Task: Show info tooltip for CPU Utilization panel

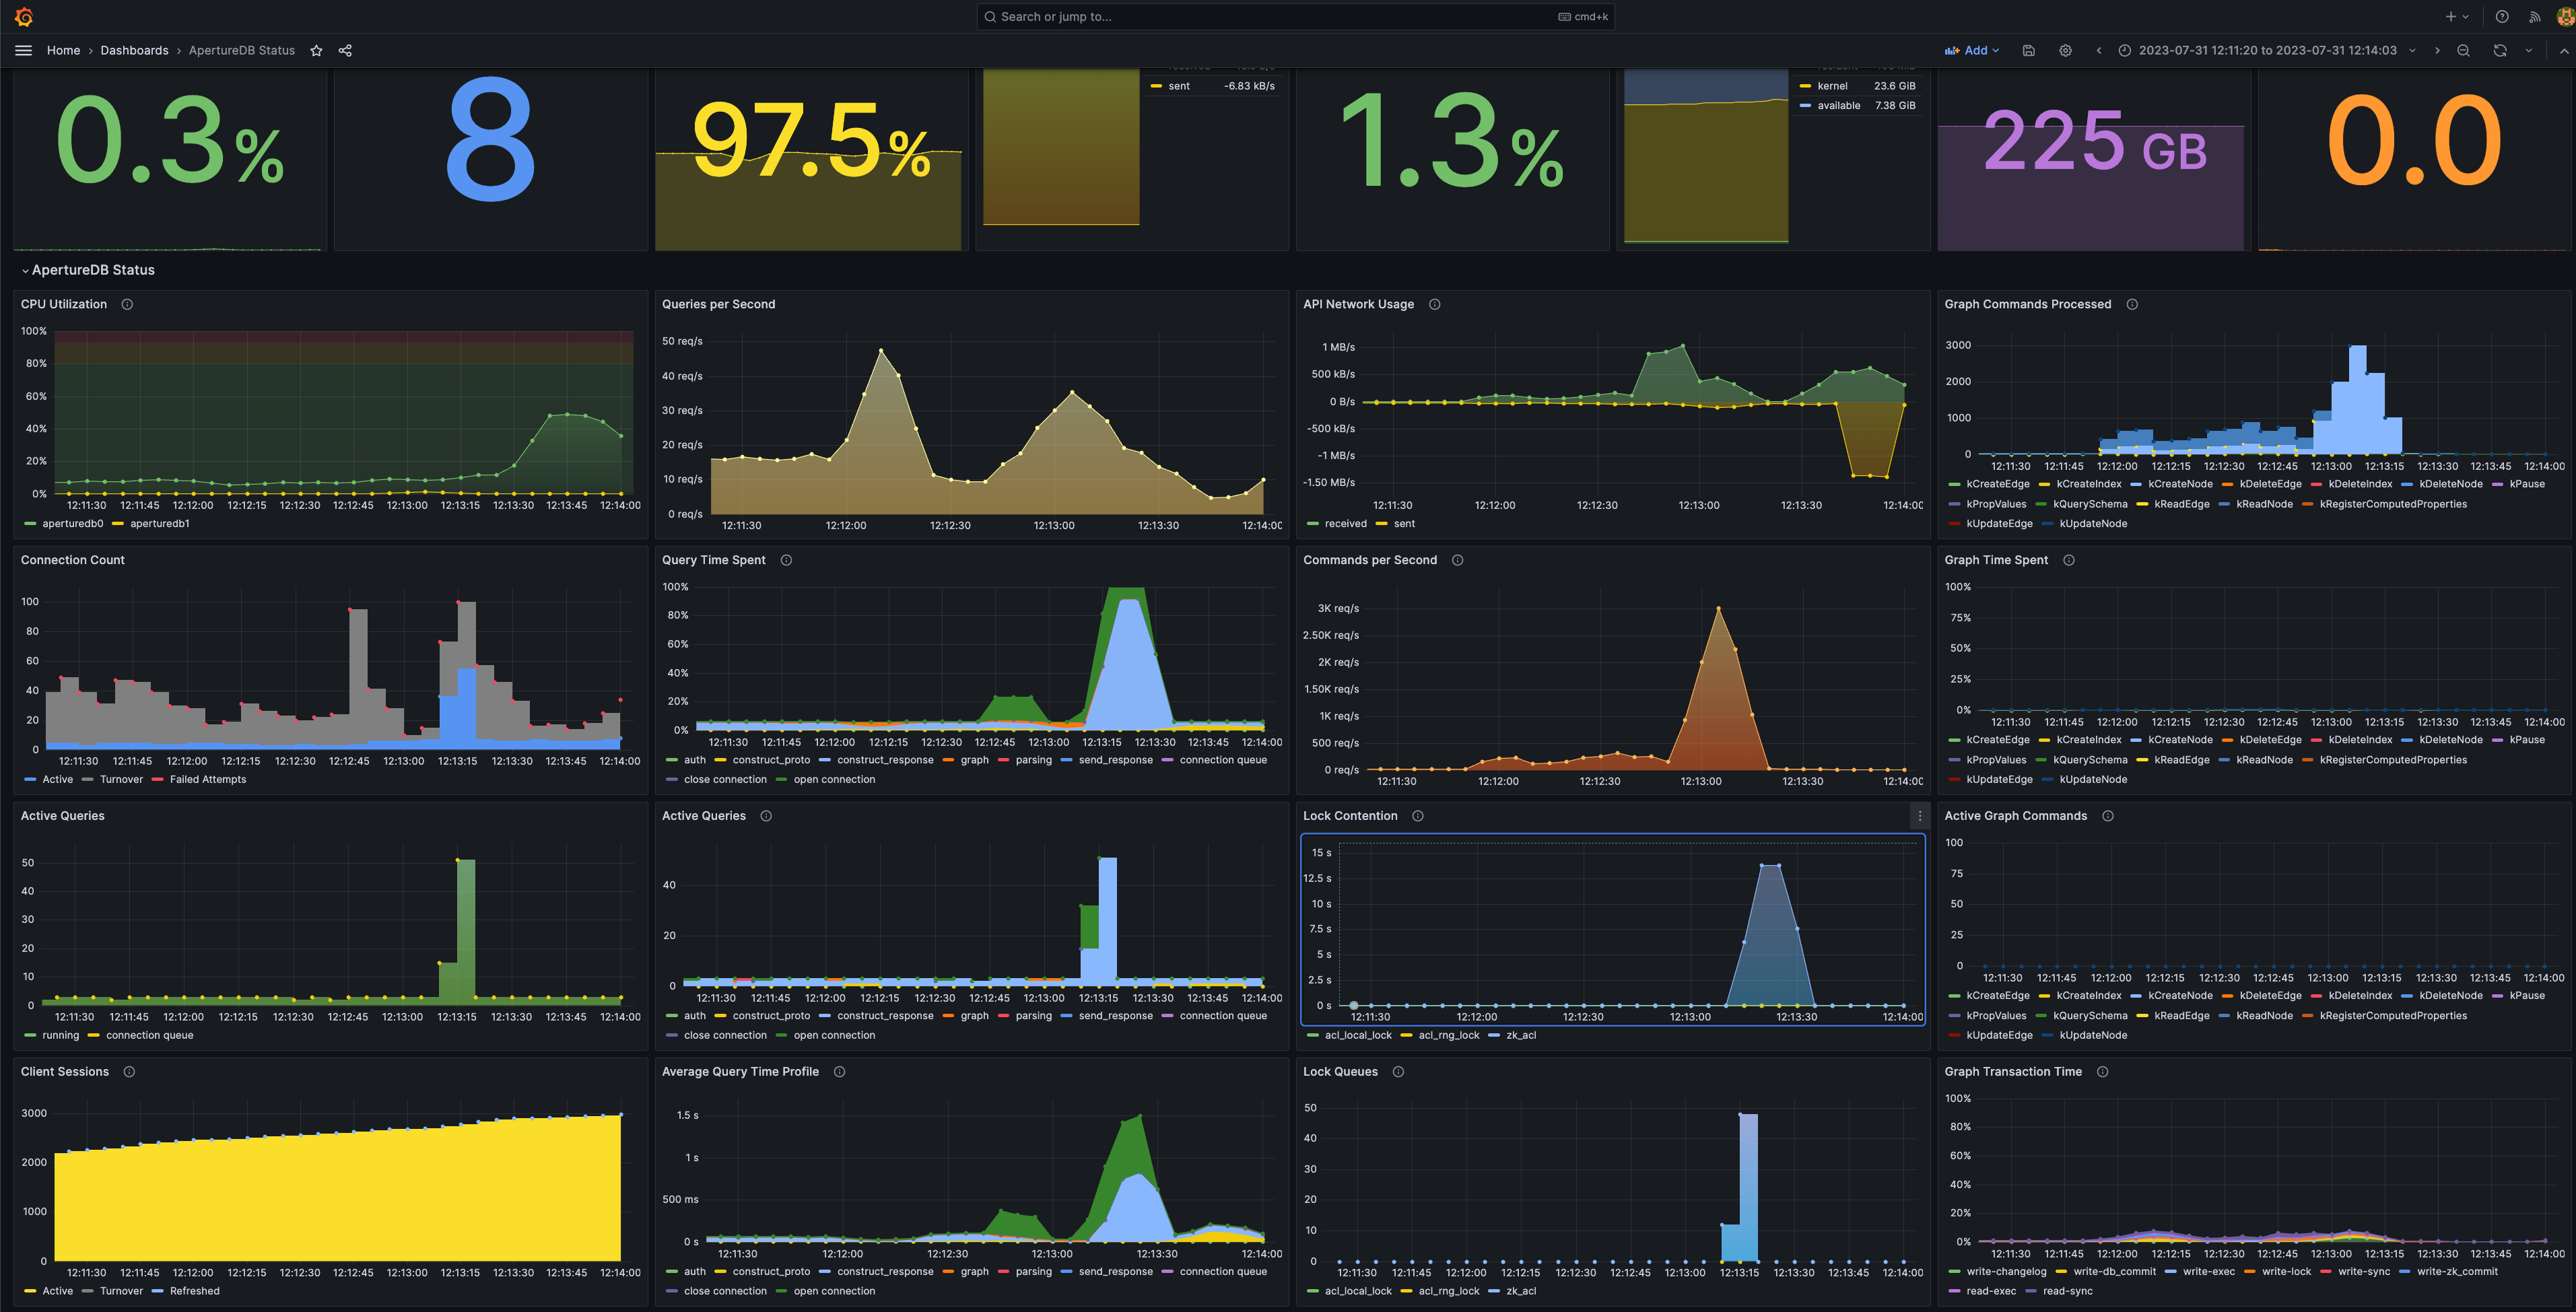Action: tap(127, 304)
